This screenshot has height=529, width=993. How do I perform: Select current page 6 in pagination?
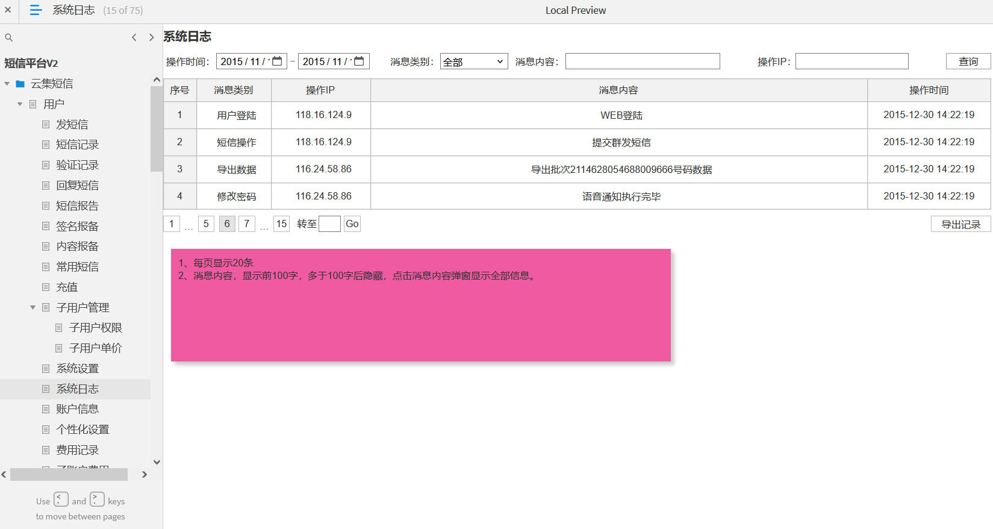[227, 224]
